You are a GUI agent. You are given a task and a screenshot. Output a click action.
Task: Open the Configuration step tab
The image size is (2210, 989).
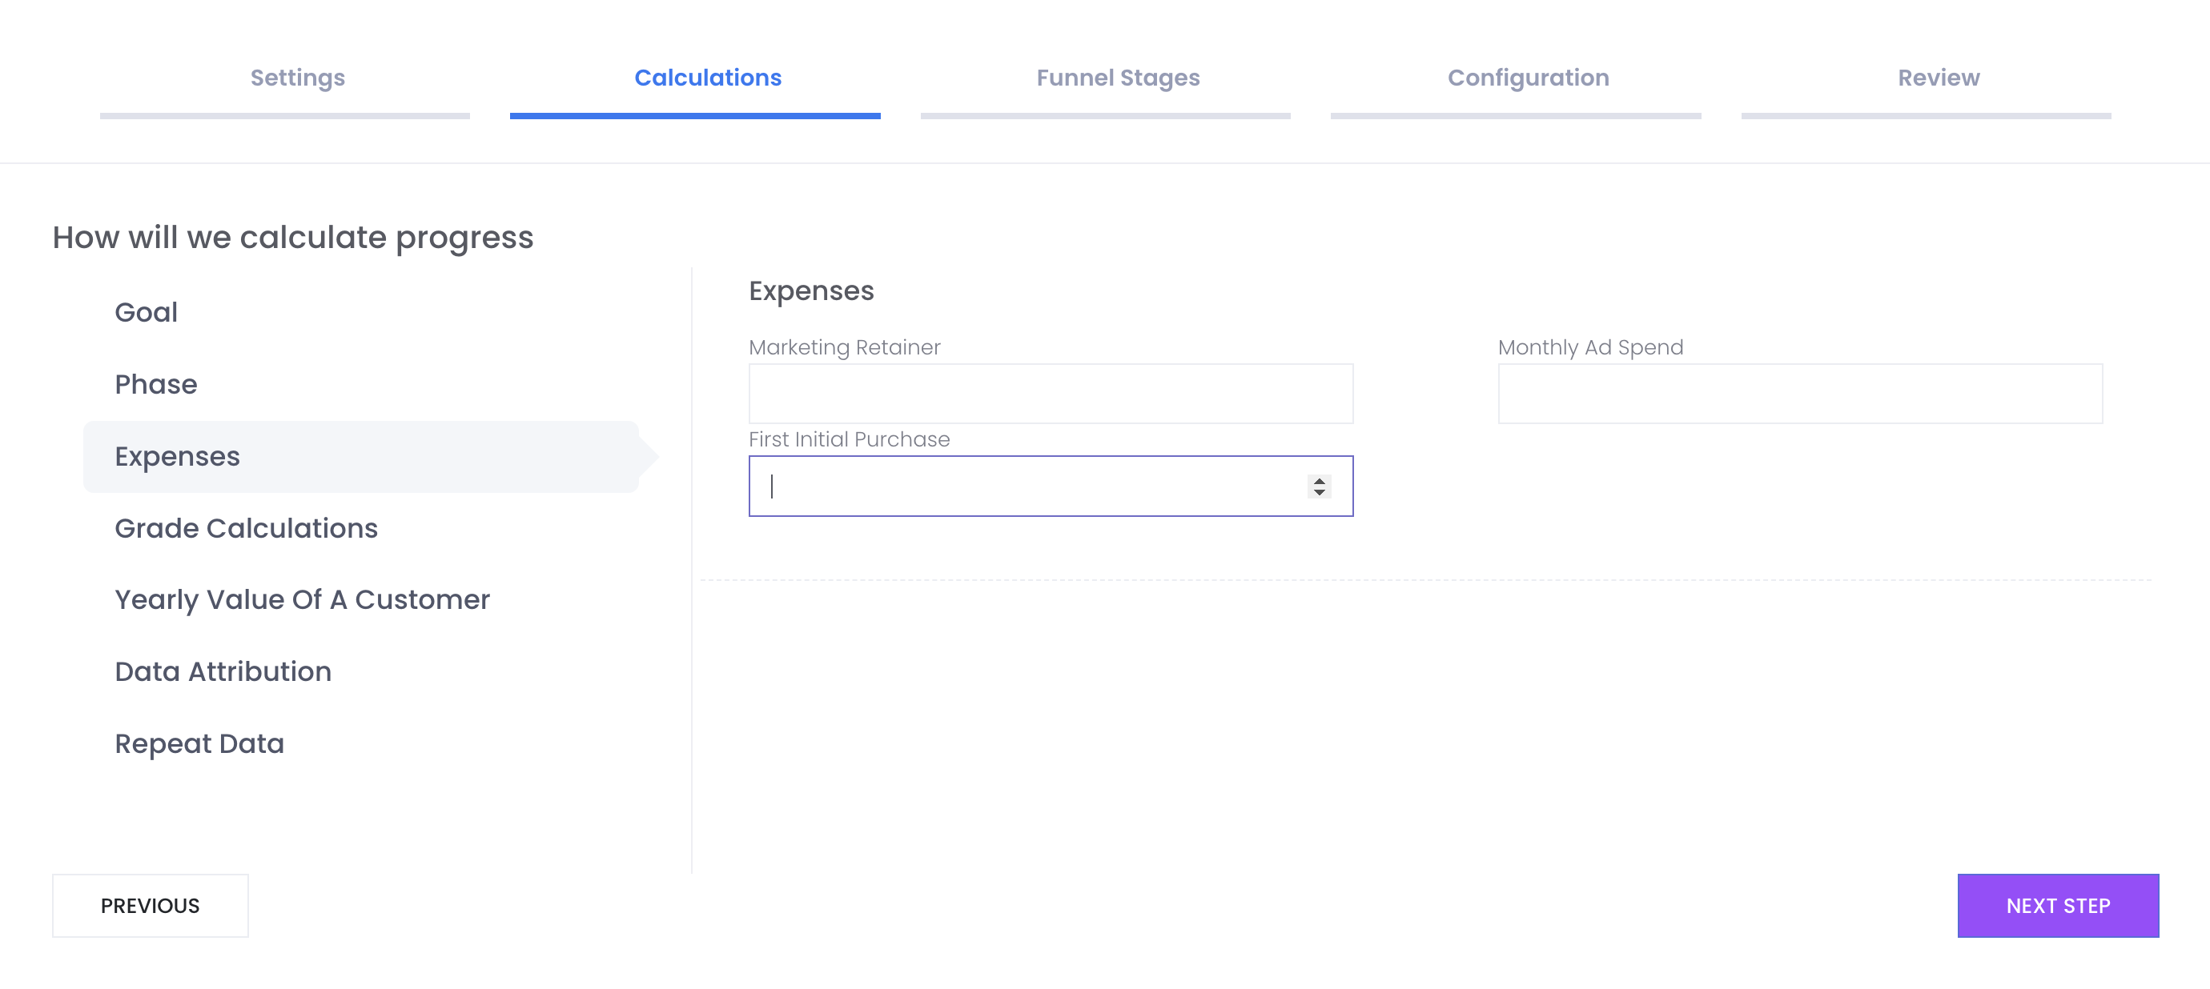tap(1527, 78)
